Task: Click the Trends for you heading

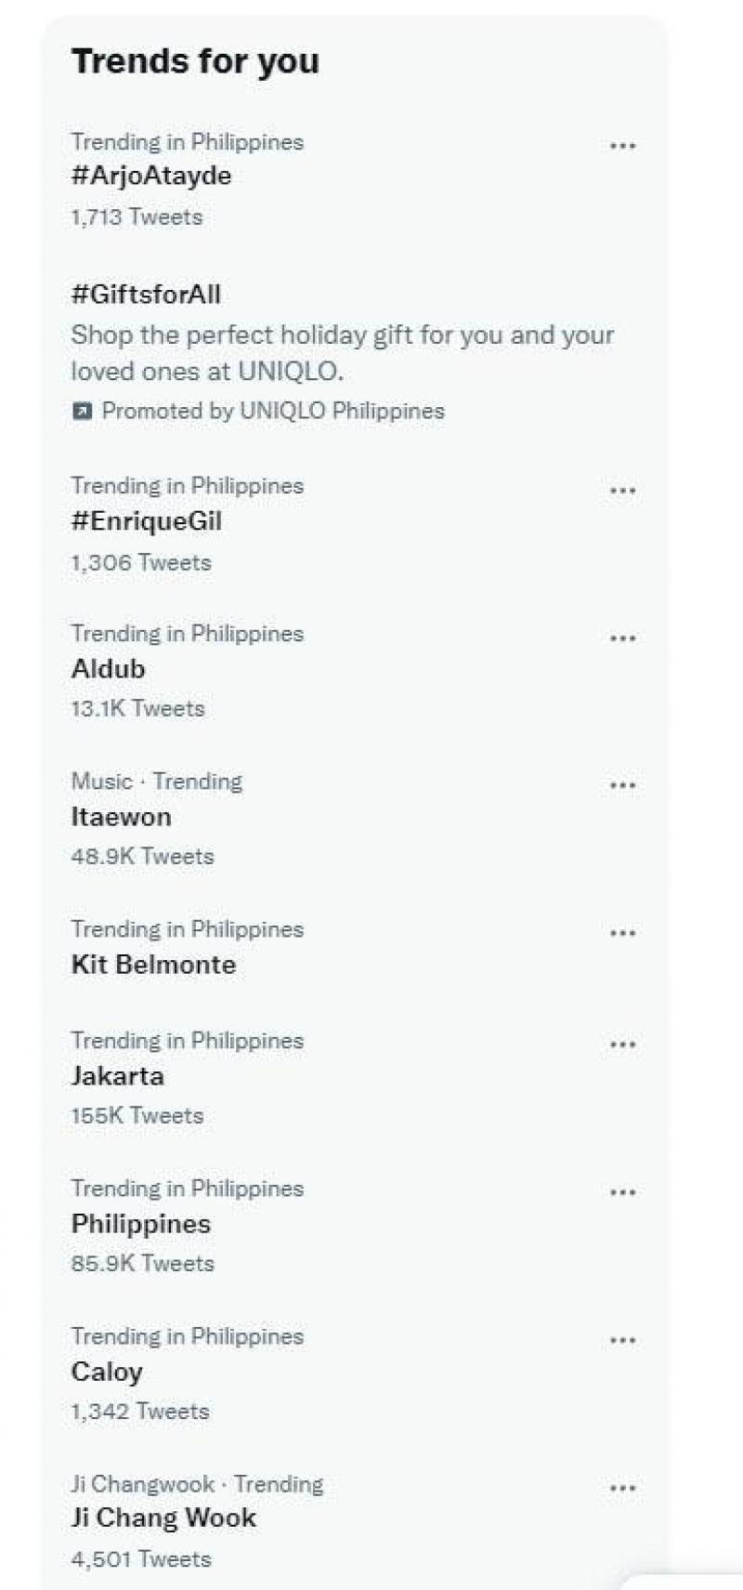Action: pyautogui.click(x=195, y=61)
